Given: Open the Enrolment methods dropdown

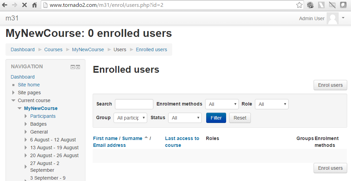Looking at the screenshot, I should (x=222, y=104).
